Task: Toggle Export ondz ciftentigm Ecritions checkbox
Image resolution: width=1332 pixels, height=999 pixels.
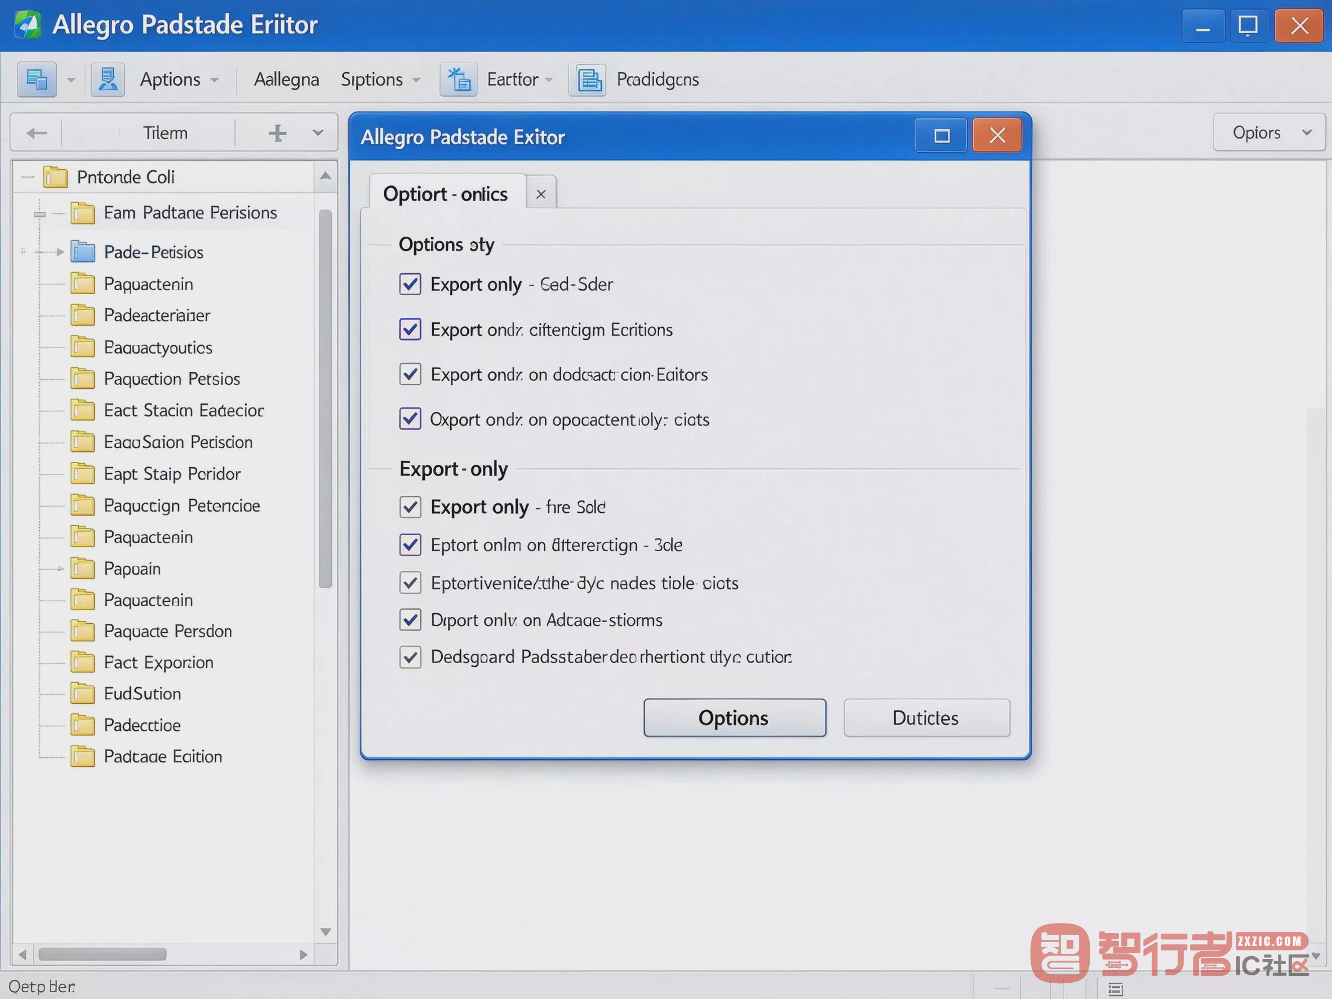Action: click(x=410, y=330)
